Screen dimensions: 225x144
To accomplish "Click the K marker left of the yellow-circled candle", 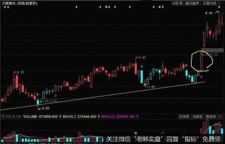I will (186, 66).
